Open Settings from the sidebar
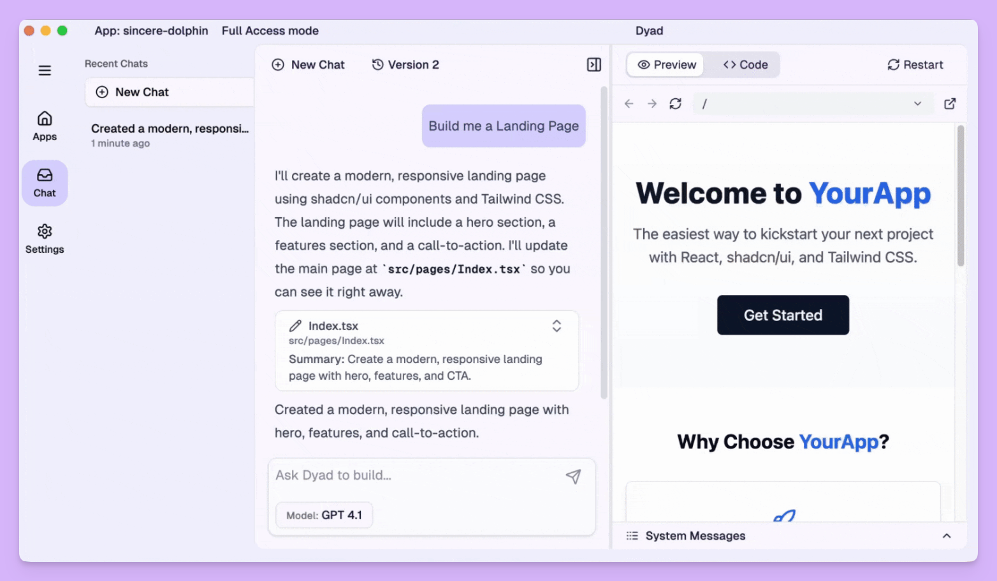The image size is (997, 581). tap(45, 238)
